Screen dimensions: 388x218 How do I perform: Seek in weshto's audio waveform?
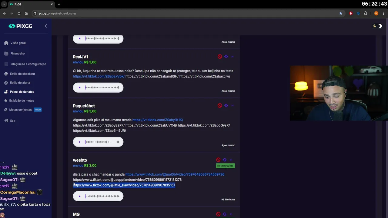coord(102,196)
